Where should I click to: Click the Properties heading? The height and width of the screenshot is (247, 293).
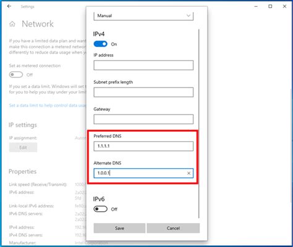click(x=22, y=171)
